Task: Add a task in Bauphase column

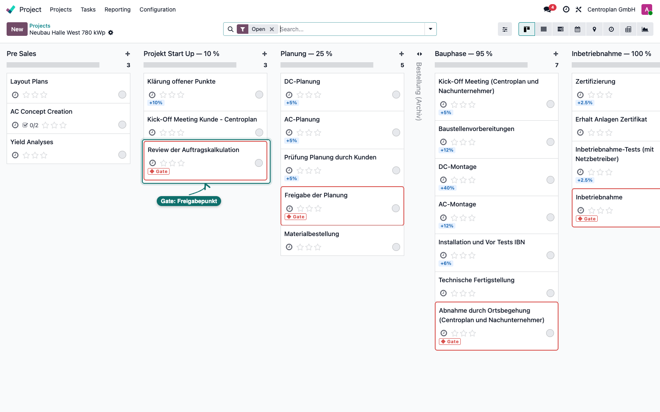Action: 556,54
